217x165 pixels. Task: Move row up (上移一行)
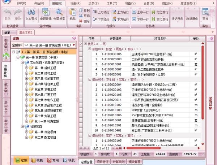[140, 12]
